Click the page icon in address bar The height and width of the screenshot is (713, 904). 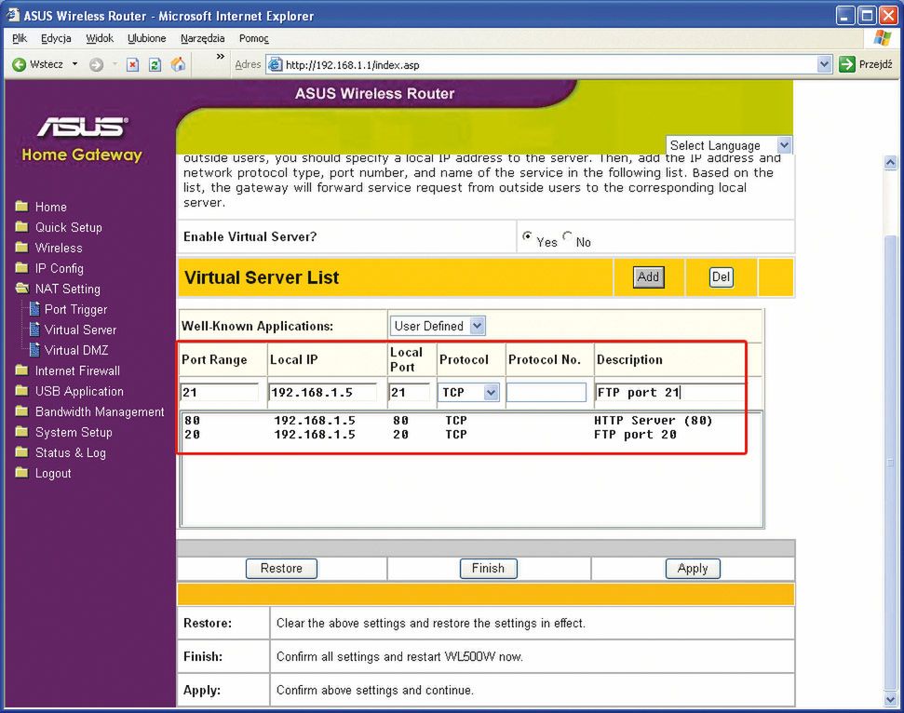[276, 64]
